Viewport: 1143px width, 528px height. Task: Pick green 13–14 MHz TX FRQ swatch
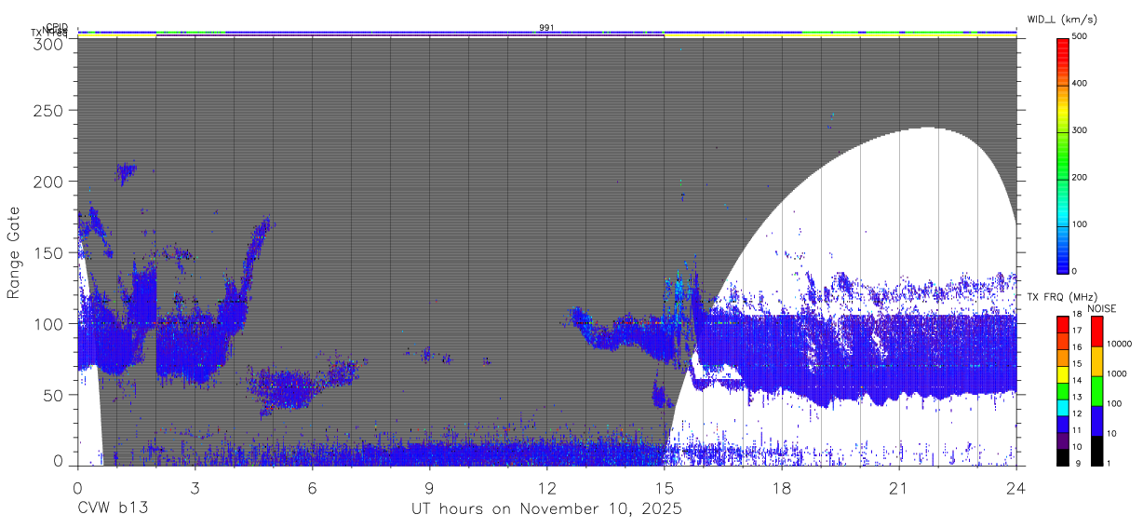tap(1062, 389)
